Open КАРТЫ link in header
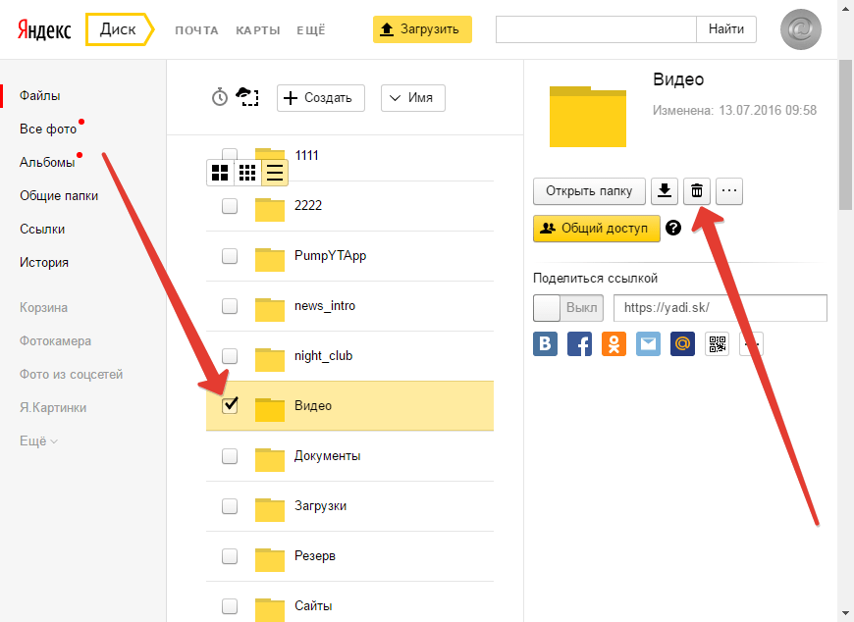854x622 pixels. tap(258, 30)
